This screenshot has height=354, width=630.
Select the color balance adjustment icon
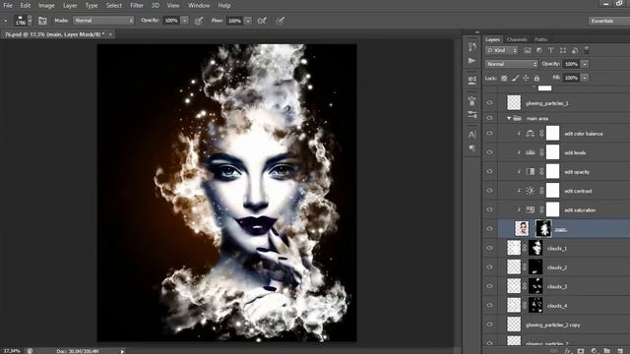(530, 134)
